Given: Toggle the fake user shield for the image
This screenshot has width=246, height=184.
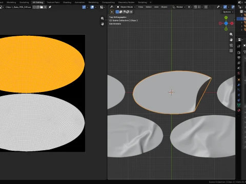Looking at the screenshot, I should (x=34, y=7).
